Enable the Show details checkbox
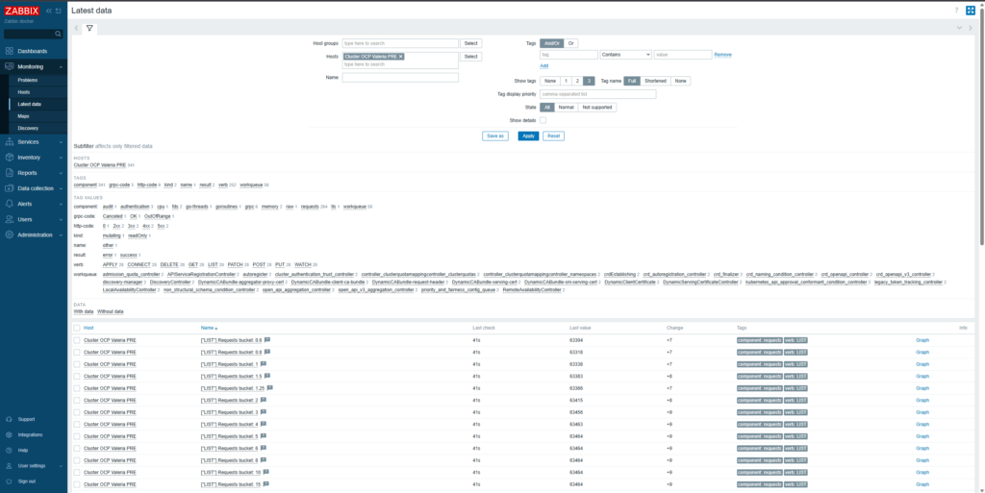Screen dimensions: 985x493 (x=543, y=120)
